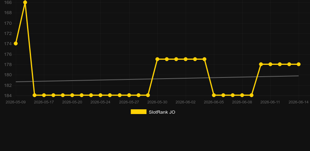Click the gray trend line
Screen dimensions: 310x151
point(157,79)
